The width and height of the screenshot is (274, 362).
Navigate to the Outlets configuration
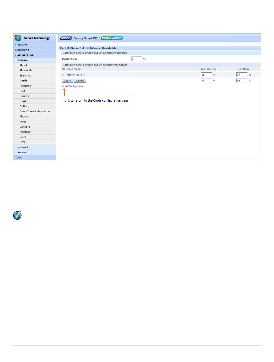click(x=24, y=106)
